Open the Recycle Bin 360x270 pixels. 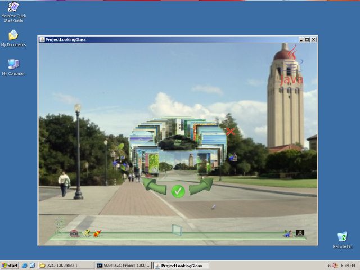tap(343, 240)
